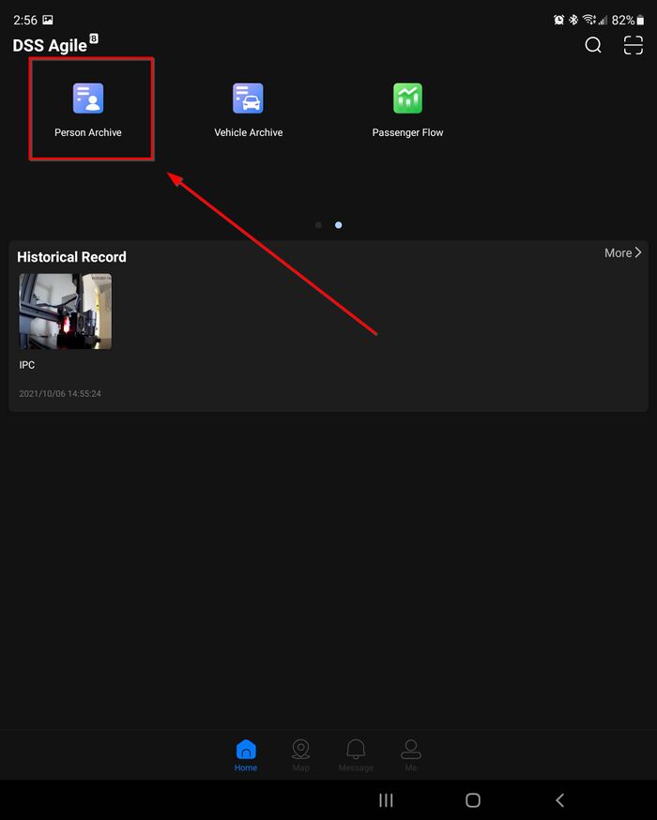
Task: Tap the DSS Agile title
Action: [50, 45]
